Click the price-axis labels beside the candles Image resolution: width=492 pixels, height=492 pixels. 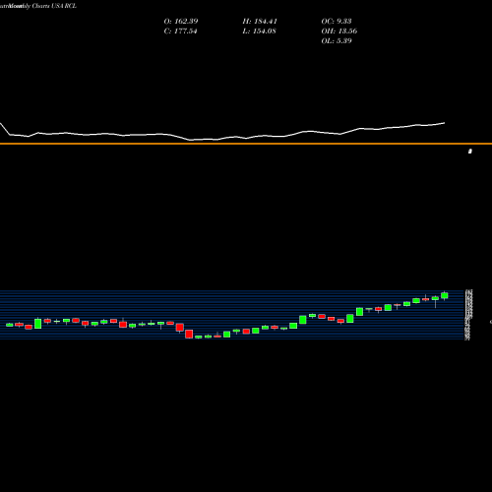click(x=468, y=315)
